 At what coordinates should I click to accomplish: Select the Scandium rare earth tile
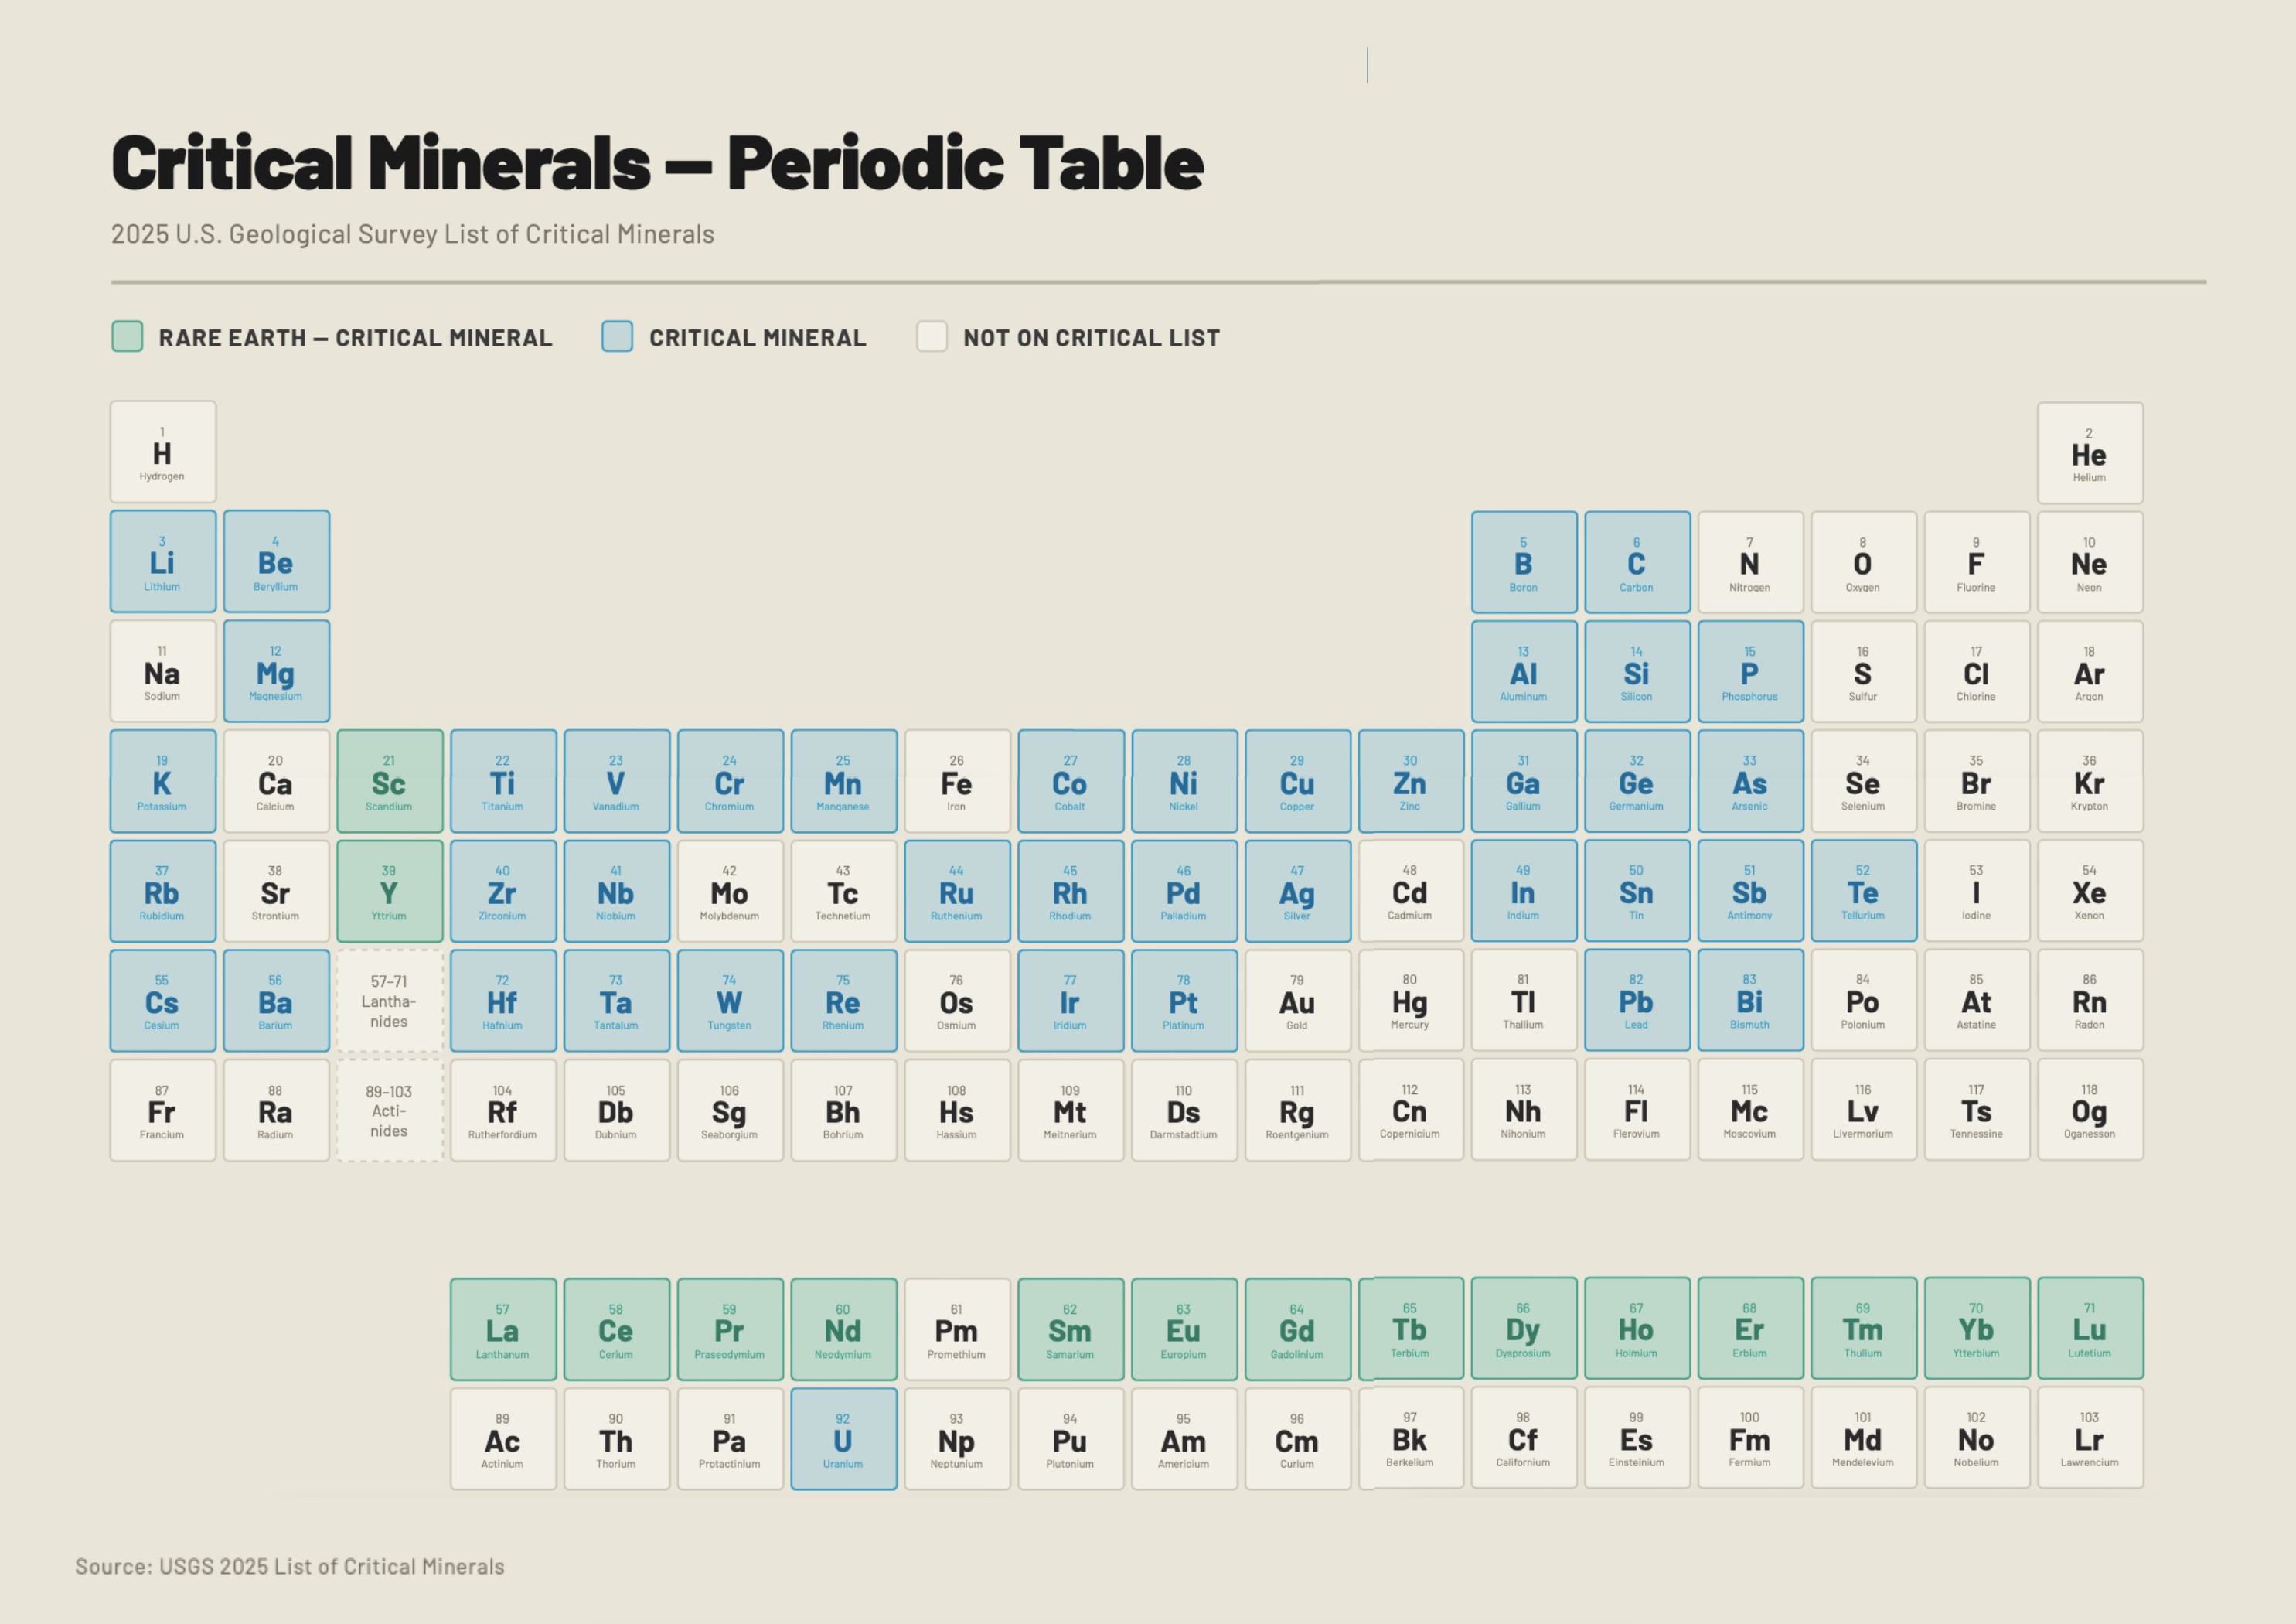point(390,782)
